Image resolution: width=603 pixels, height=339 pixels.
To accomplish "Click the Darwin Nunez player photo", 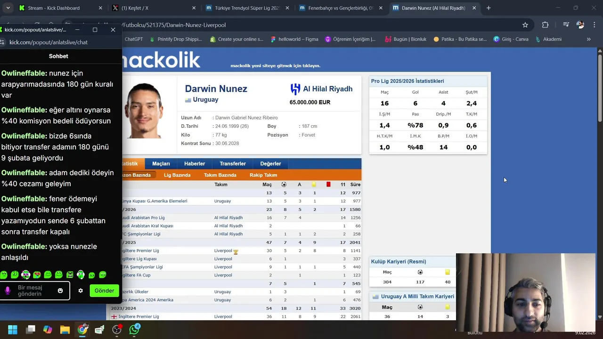I will coord(144,112).
